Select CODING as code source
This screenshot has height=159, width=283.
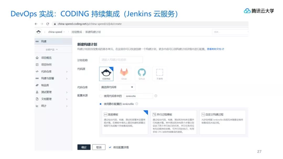tap(106, 74)
